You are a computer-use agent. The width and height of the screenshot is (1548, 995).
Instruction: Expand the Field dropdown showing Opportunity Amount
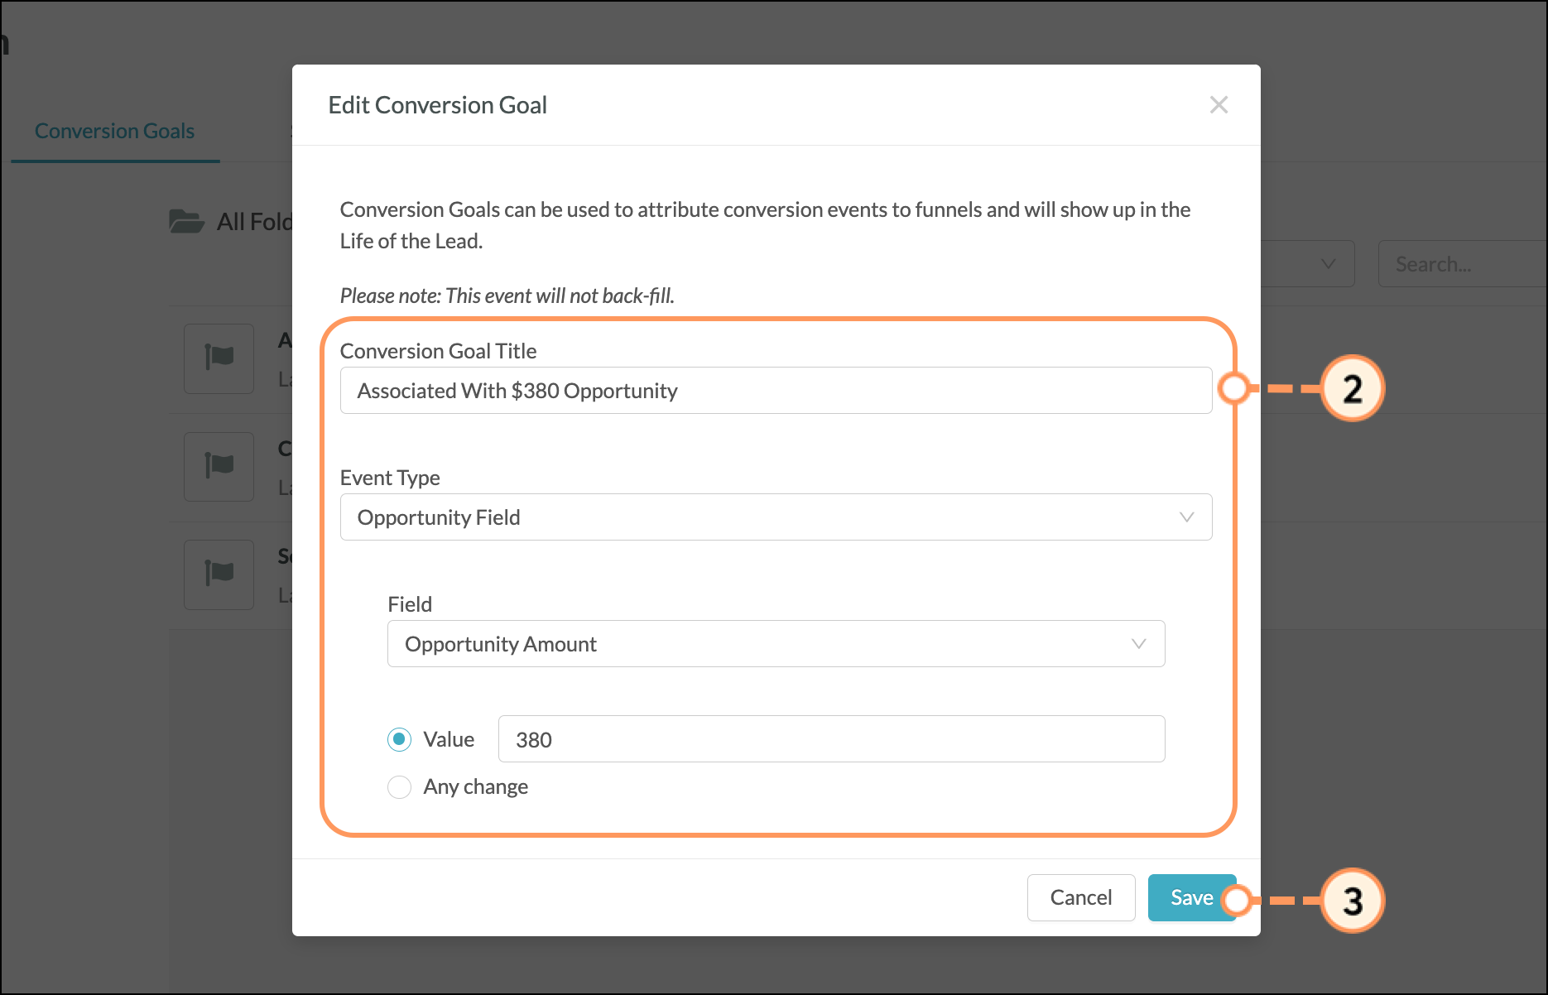click(x=776, y=644)
